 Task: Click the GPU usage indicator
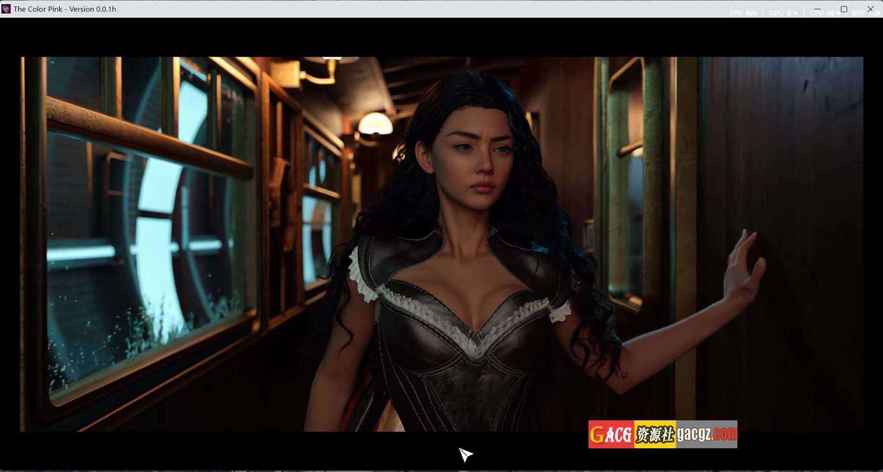(x=783, y=13)
